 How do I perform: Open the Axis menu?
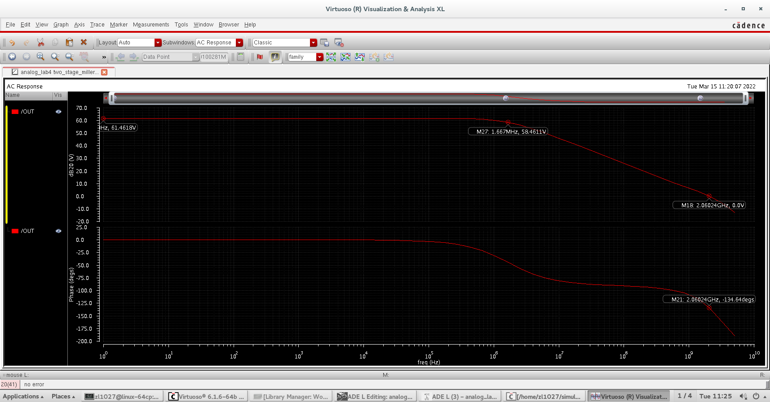pos(80,25)
